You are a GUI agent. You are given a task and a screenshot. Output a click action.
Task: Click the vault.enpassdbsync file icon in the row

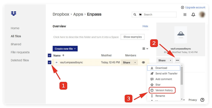pos(57,62)
